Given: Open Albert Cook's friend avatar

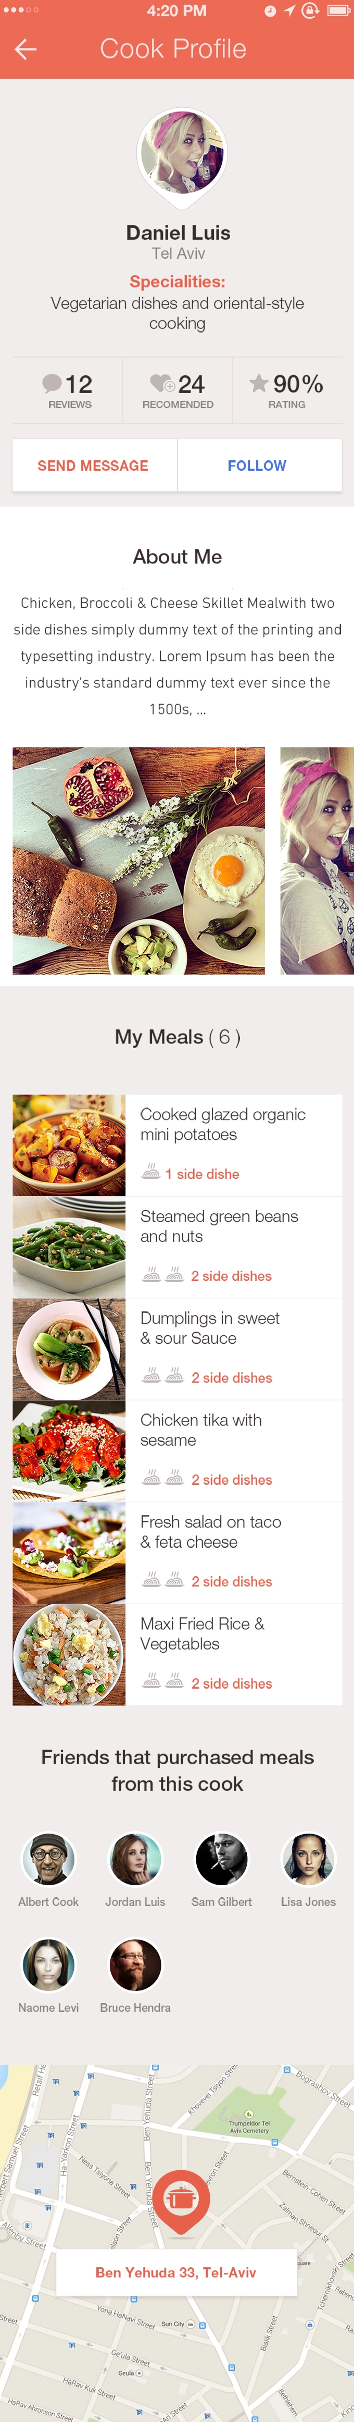Looking at the screenshot, I should tap(49, 1859).
